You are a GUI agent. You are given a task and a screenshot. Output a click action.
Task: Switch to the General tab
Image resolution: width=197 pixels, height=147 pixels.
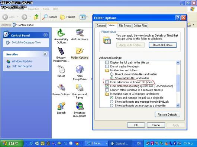point(101,25)
